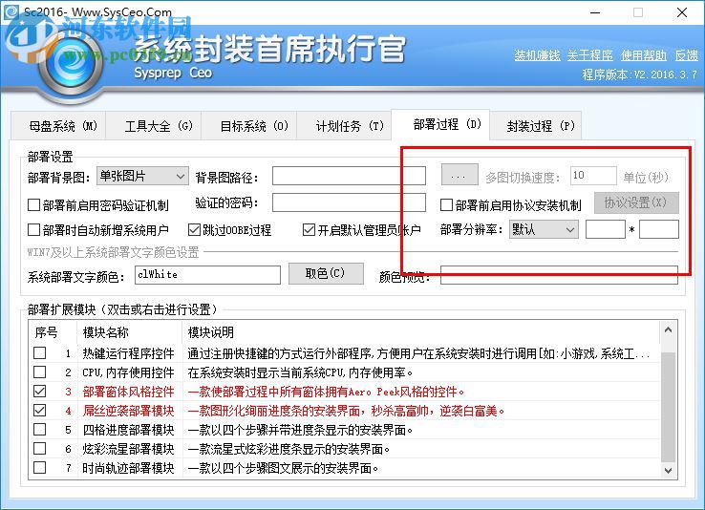Select the 热键运行程序控件 row name
Screen dimensions: 705x510
click(128, 353)
